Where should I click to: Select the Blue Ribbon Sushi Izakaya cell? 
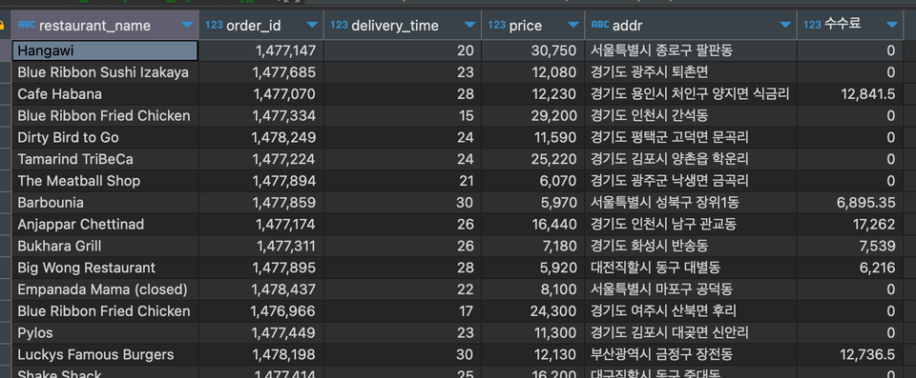point(105,72)
